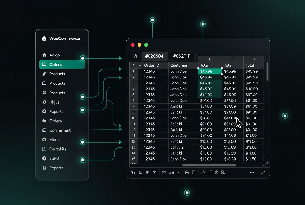This screenshot has height=205, width=305.
Task: Select row number 15
Action: point(134,159)
